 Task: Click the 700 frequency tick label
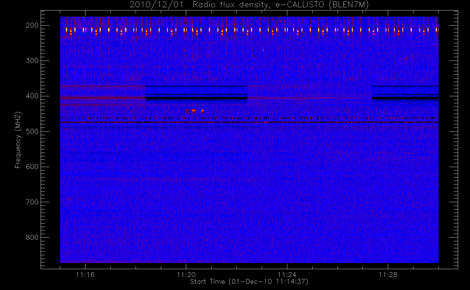[32, 202]
